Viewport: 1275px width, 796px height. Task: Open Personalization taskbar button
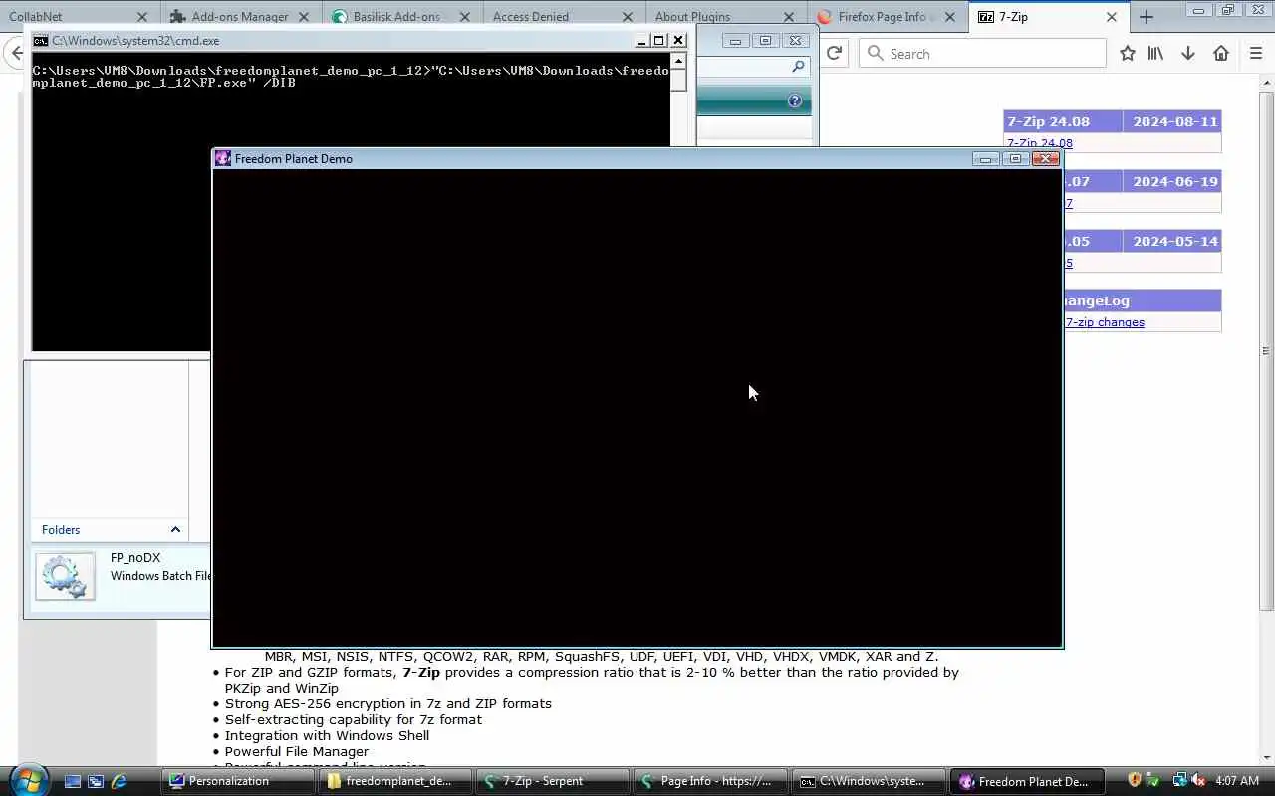(238, 781)
